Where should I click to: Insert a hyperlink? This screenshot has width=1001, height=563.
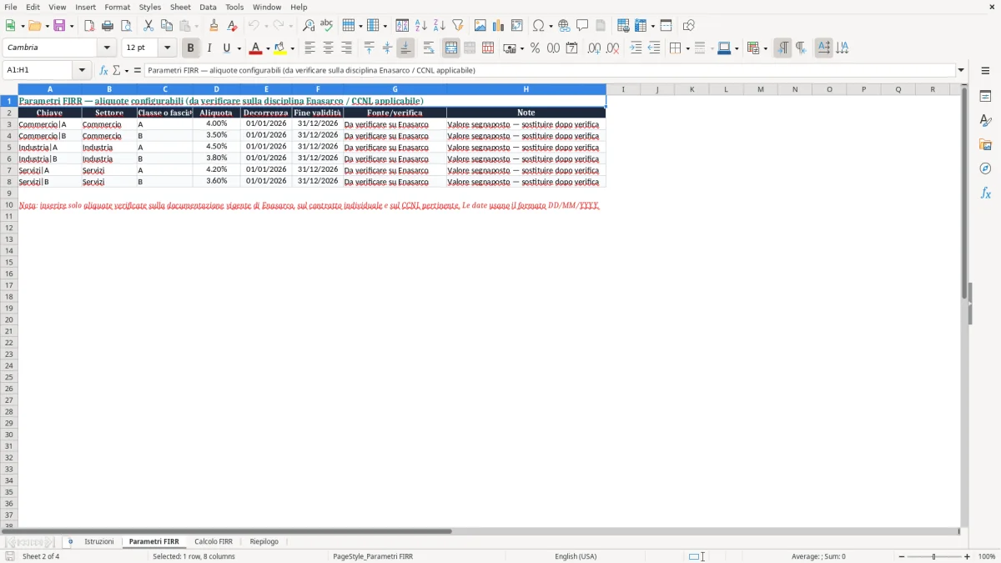click(x=564, y=26)
